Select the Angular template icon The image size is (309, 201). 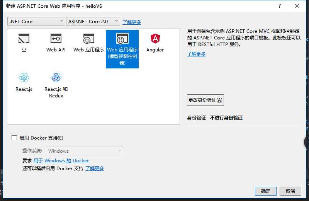pos(155,39)
